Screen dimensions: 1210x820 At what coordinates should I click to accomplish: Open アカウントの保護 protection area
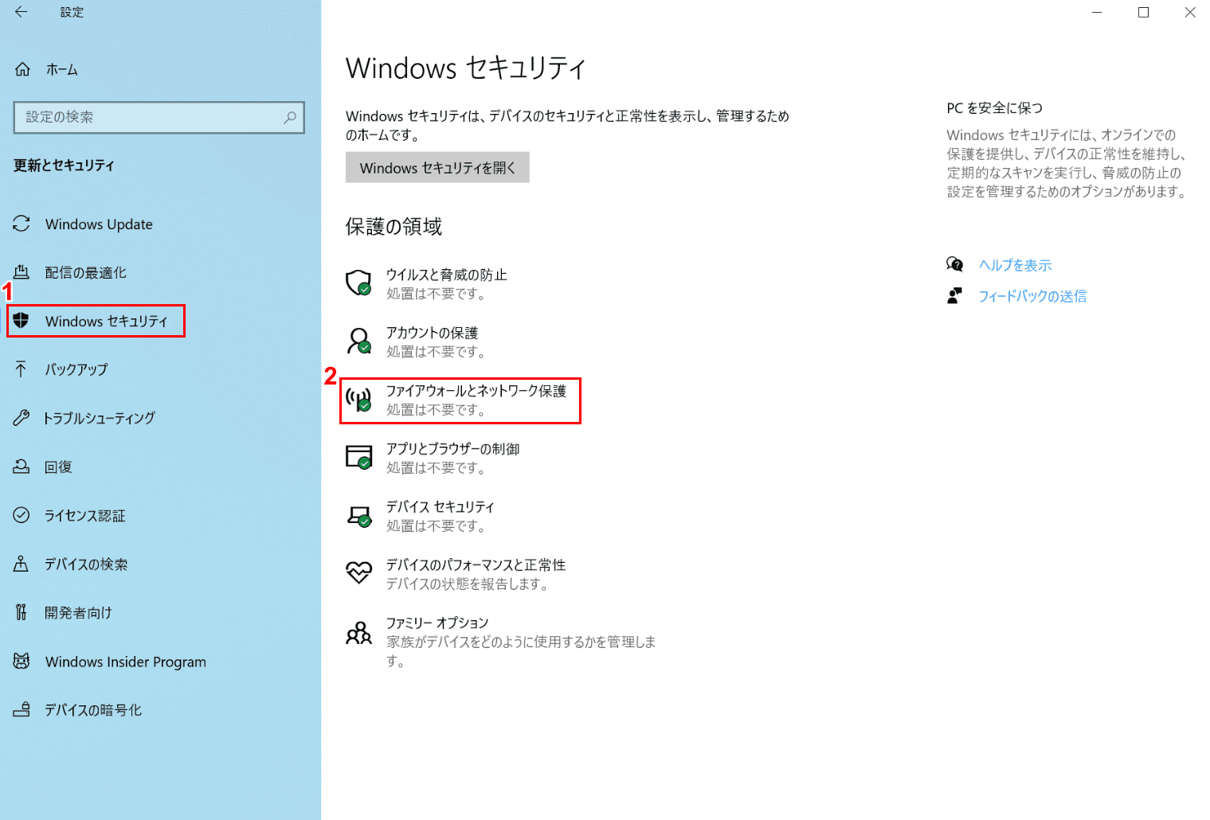click(432, 342)
